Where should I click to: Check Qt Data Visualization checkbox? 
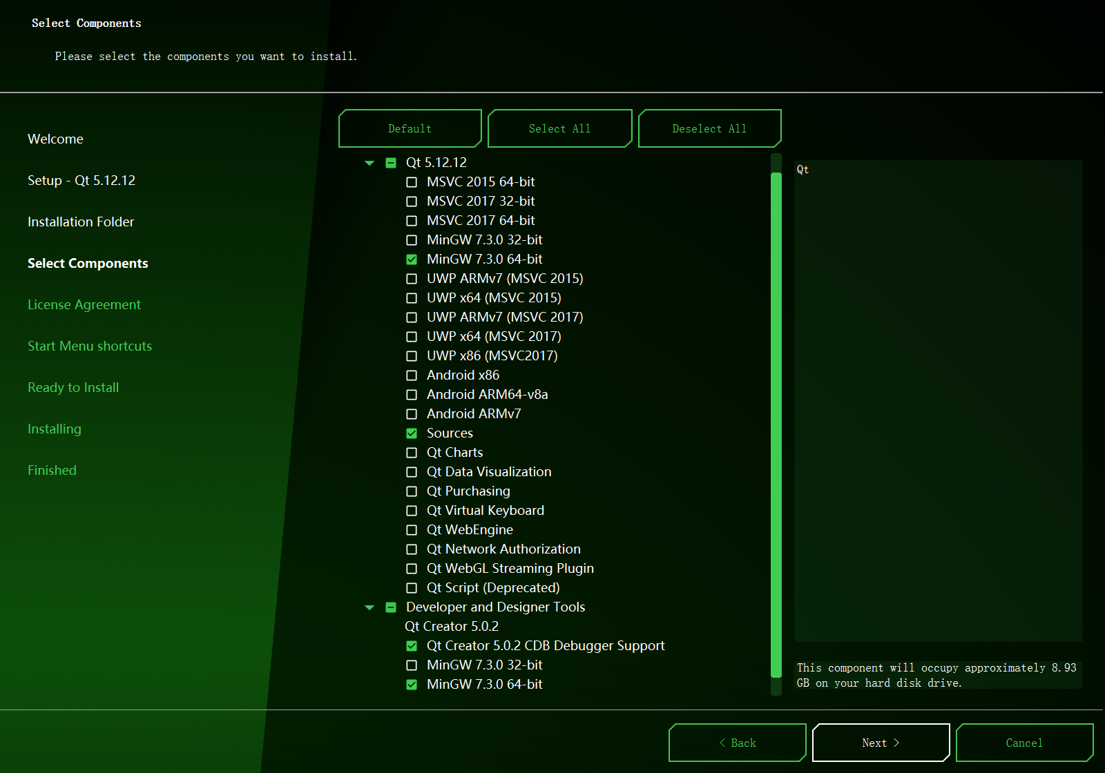(412, 472)
